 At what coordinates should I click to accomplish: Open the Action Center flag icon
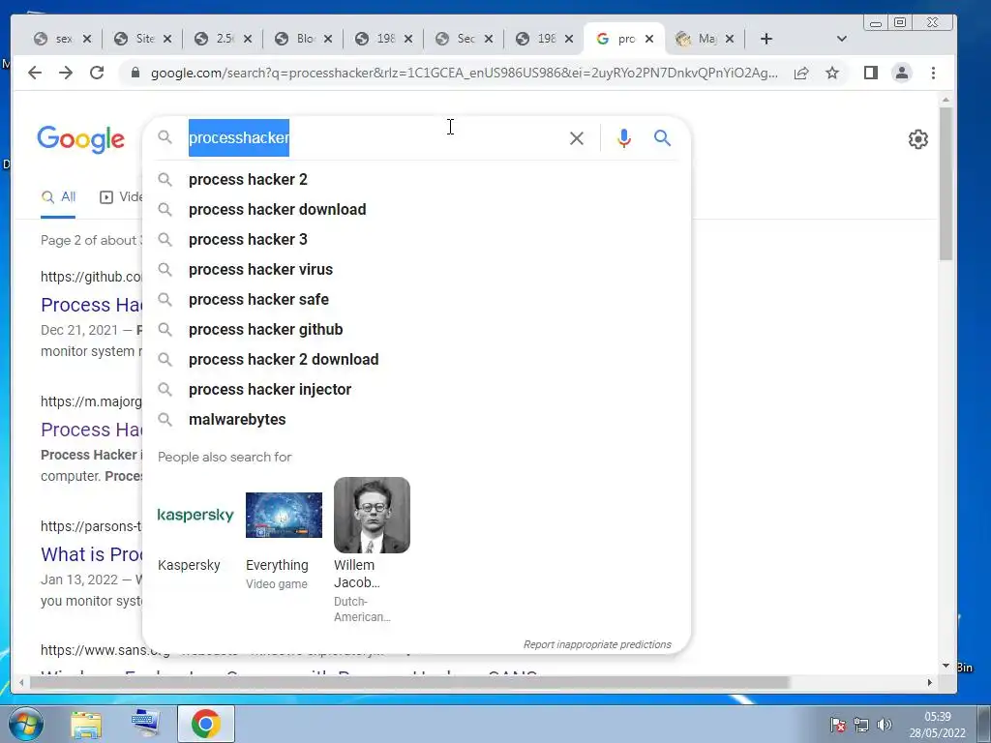point(838,725)
